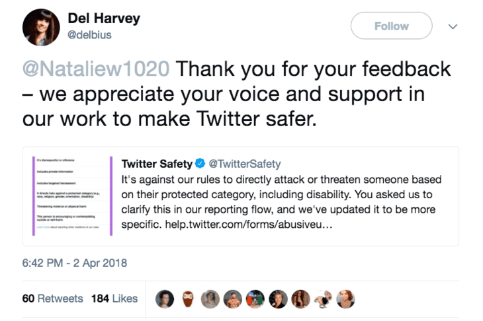The height and width of the screenshot is (321, 483).
Task: Click the red beard avatar icon
Action: click(187, 299)
